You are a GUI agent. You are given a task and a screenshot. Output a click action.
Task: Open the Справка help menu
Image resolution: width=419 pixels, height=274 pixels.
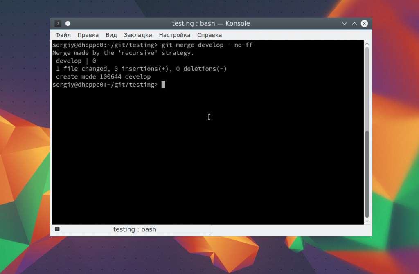[x=209, y=35]
